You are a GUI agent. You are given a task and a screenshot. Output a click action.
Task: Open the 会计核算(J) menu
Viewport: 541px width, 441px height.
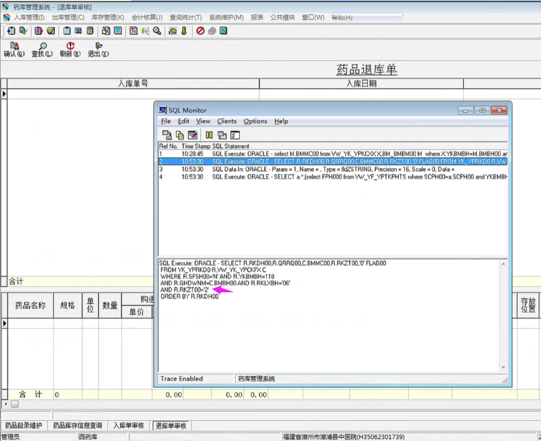[x=147, y=17]
